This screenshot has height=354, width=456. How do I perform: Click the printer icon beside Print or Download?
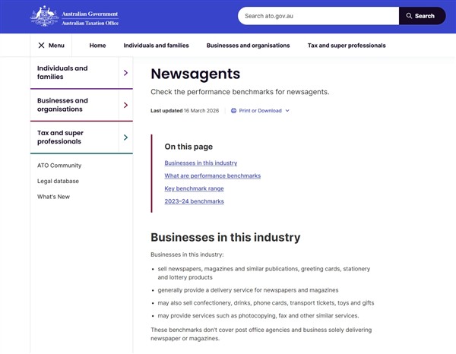233,111
